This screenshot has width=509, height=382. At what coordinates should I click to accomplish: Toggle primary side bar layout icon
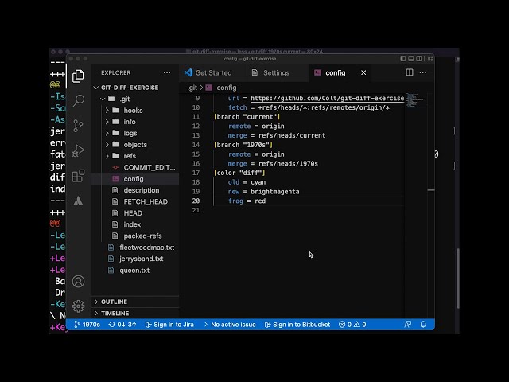click(403, 58)
